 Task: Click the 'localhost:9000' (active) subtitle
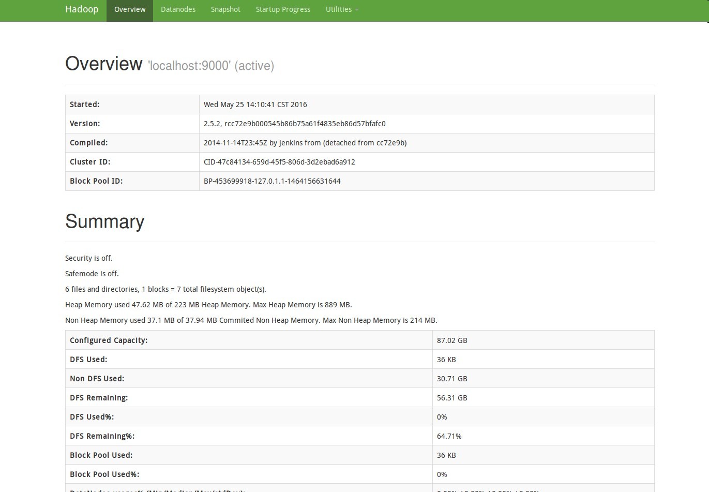click(x=211, y=66)
